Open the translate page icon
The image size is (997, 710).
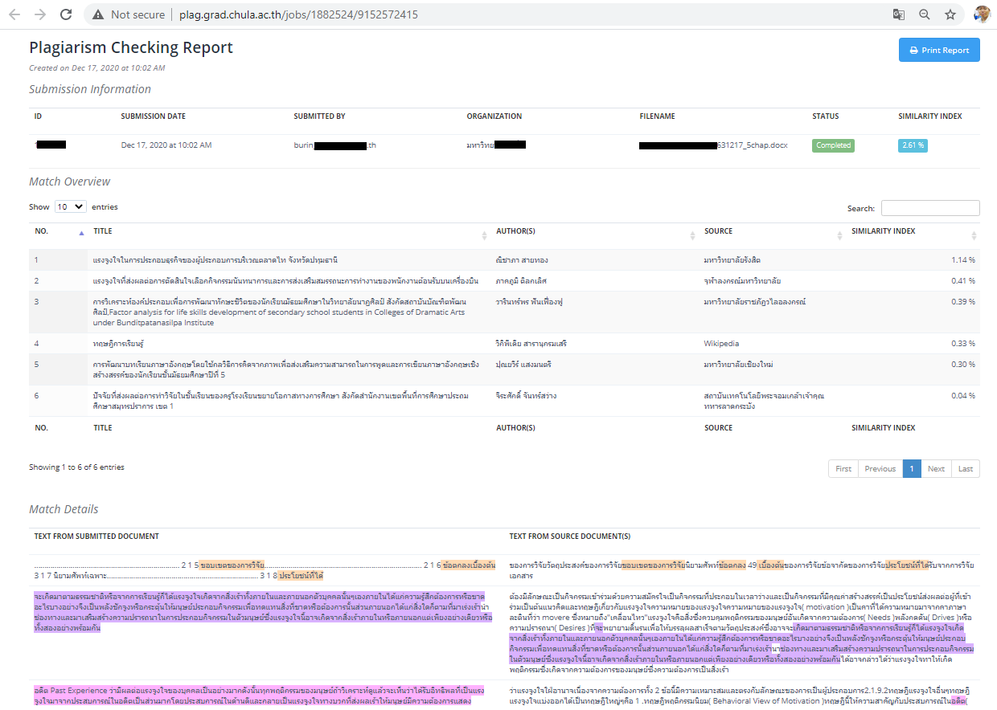click(899, 14)
